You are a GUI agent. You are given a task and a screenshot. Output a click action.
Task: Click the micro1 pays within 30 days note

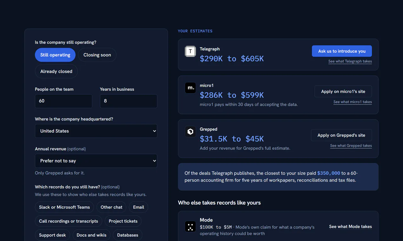[249, 104]
